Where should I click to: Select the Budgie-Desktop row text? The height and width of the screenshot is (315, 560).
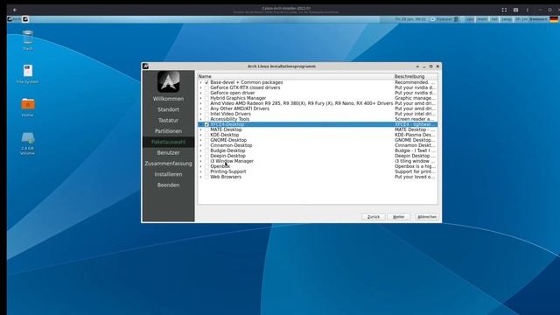coord(227,150)
